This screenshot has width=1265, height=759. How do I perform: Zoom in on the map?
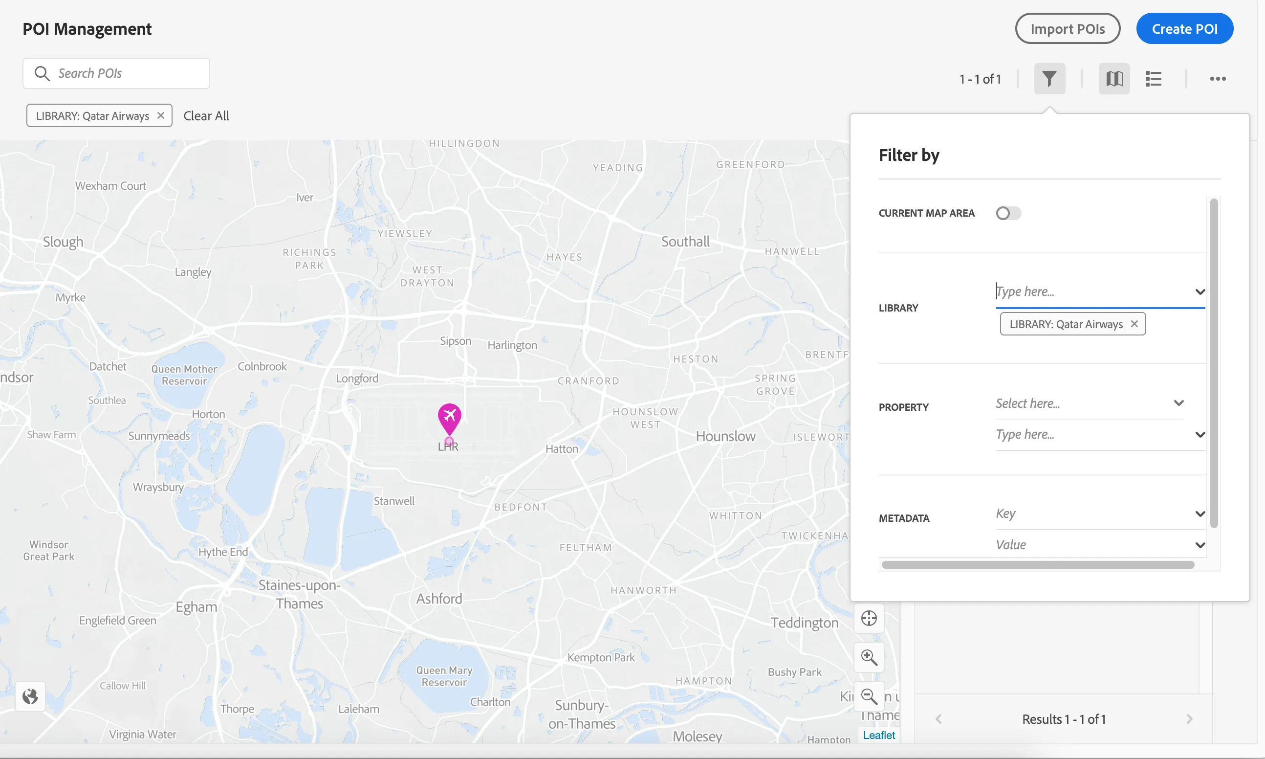(869, 657)
